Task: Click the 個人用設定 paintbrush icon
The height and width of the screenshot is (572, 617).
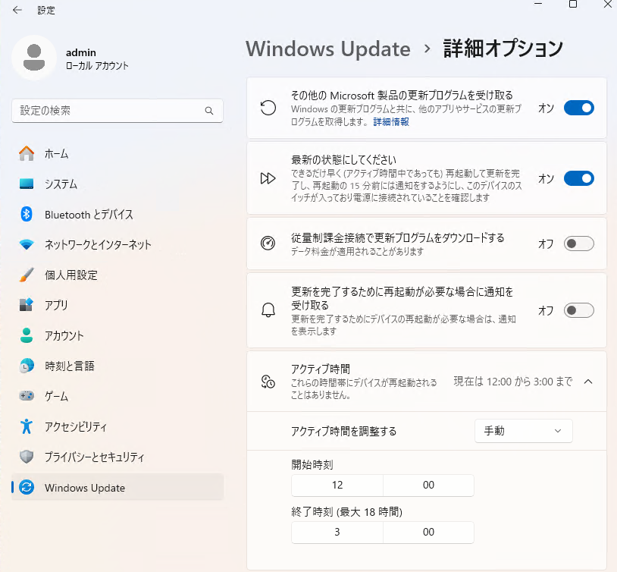Action: click(x=27, y=275)
